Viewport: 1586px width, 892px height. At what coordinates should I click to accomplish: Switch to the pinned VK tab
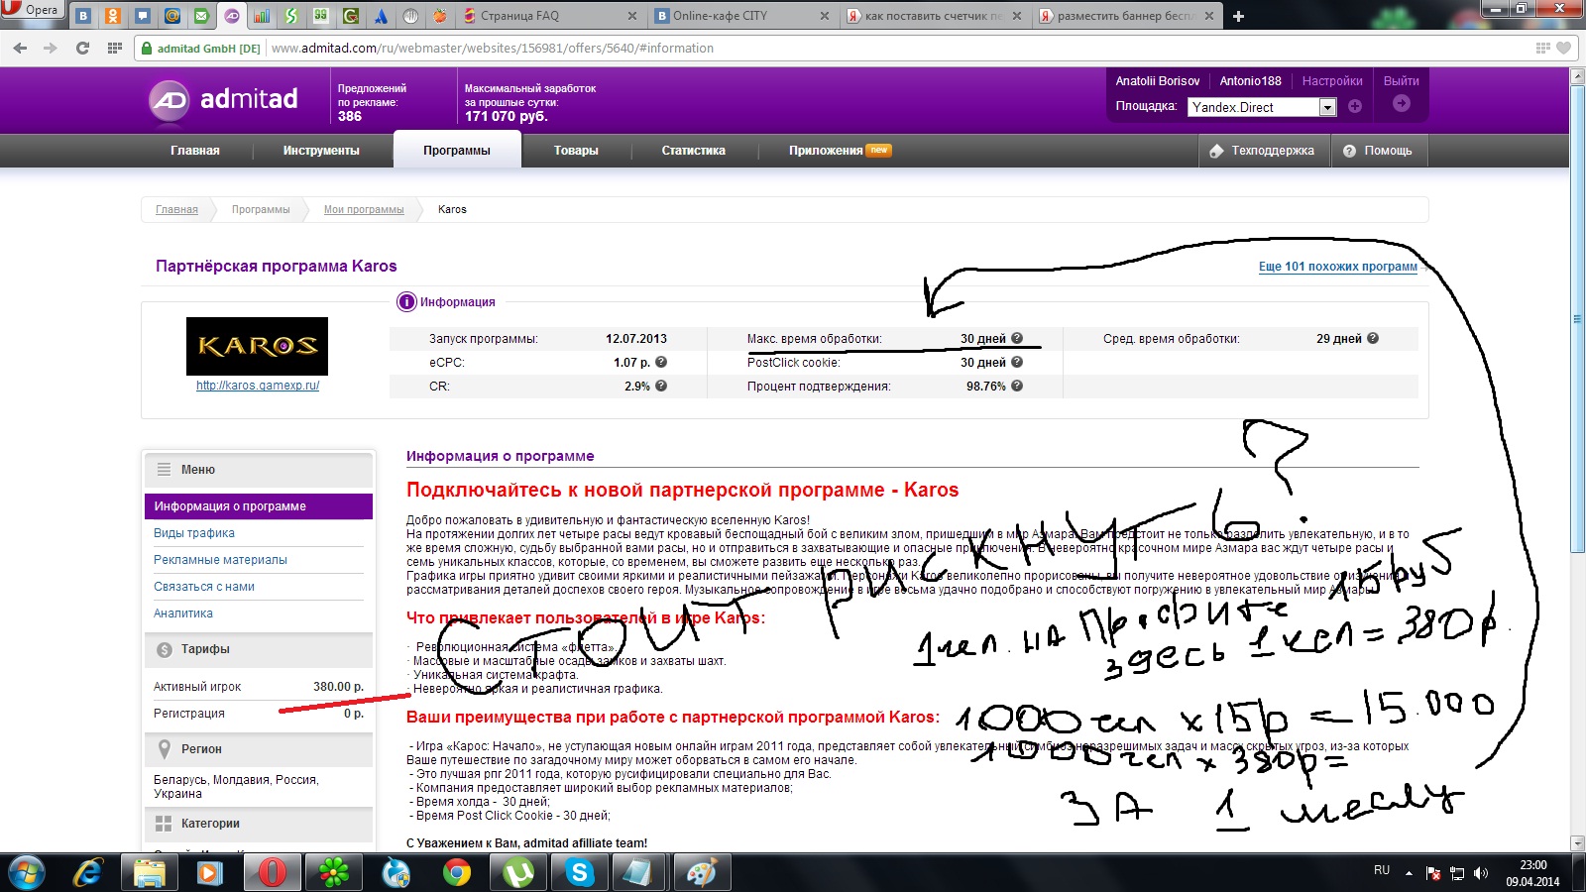coord(83,16)
